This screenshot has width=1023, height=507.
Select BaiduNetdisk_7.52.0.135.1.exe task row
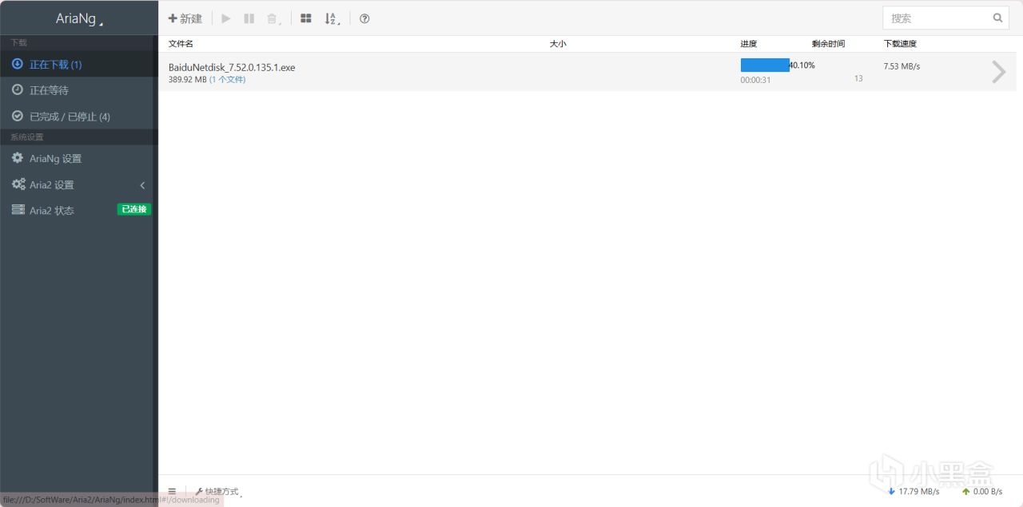pos(587,72)
